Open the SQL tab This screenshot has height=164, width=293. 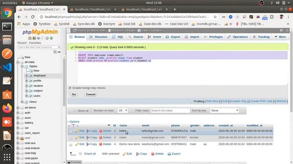pos(118,37)
